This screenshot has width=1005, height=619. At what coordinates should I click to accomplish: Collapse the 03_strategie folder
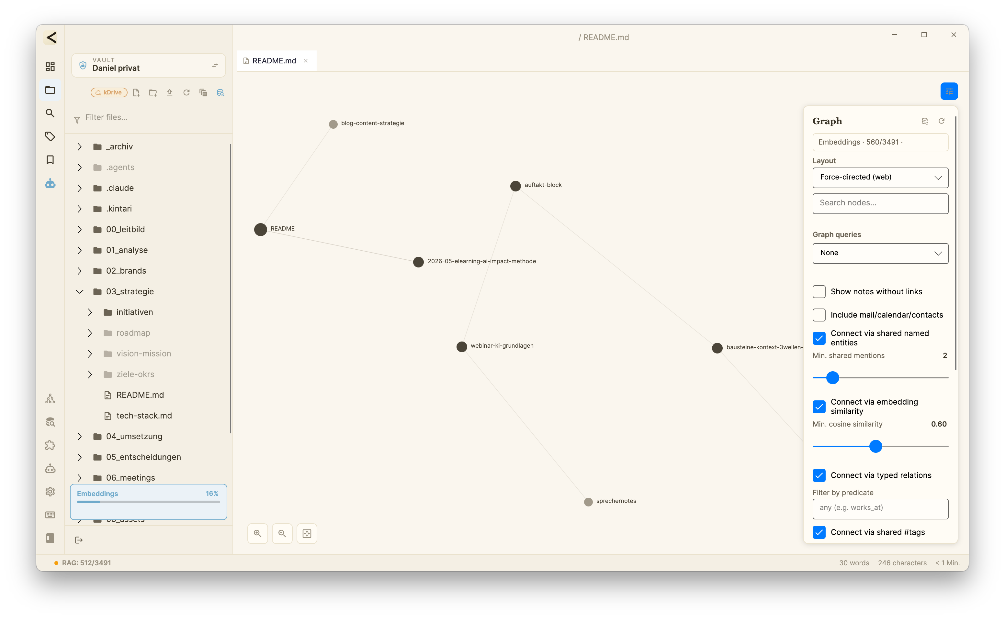point(80,291)
